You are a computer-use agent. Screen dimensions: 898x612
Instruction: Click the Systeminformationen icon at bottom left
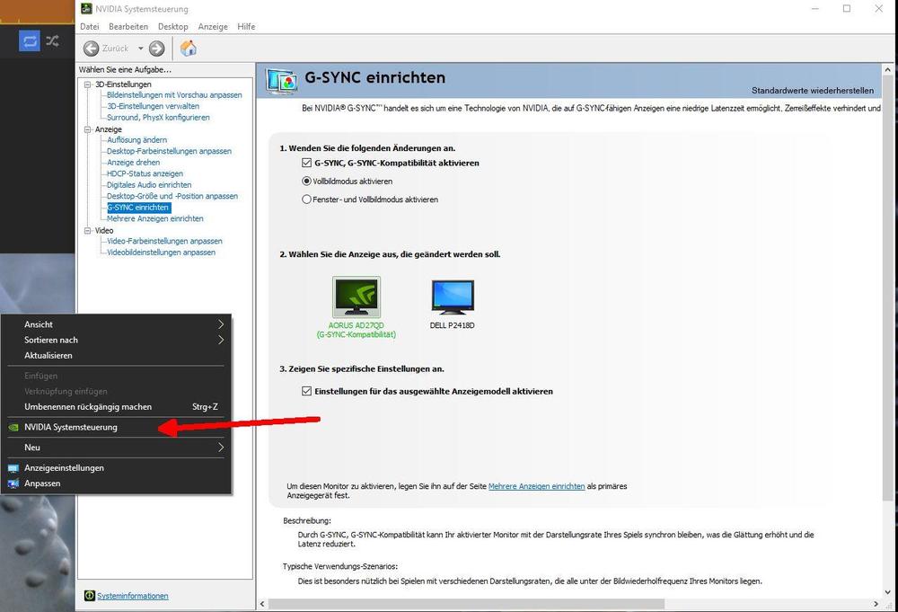[x=89, y=596]
